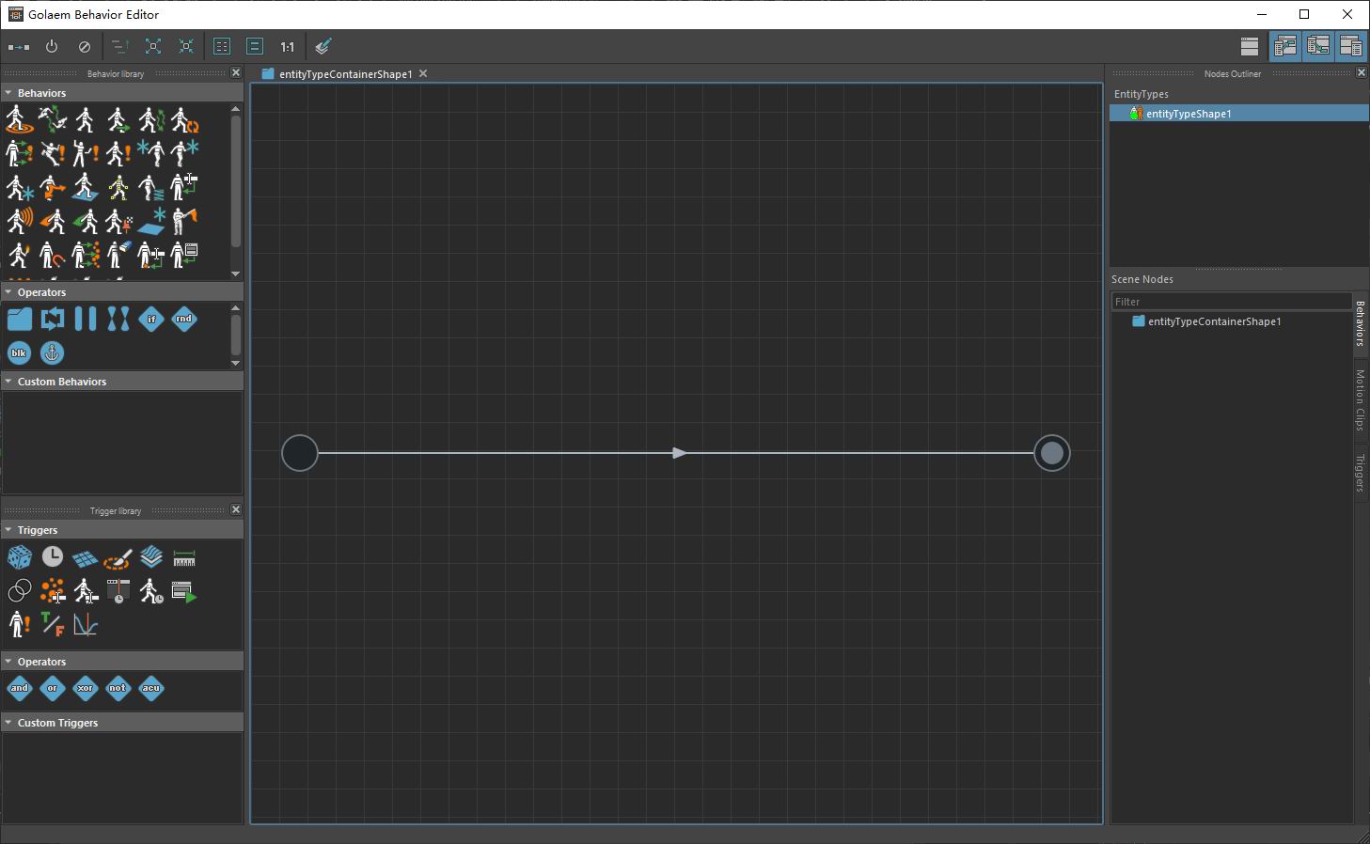The height and width of the screenshot is (844, 1370).
Task: Close the Behavior library panel
Action: coord(236,72)
